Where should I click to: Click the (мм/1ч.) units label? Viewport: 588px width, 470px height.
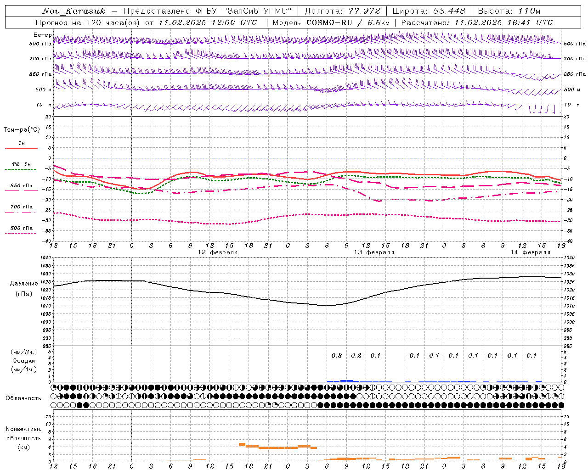point(23,369)
